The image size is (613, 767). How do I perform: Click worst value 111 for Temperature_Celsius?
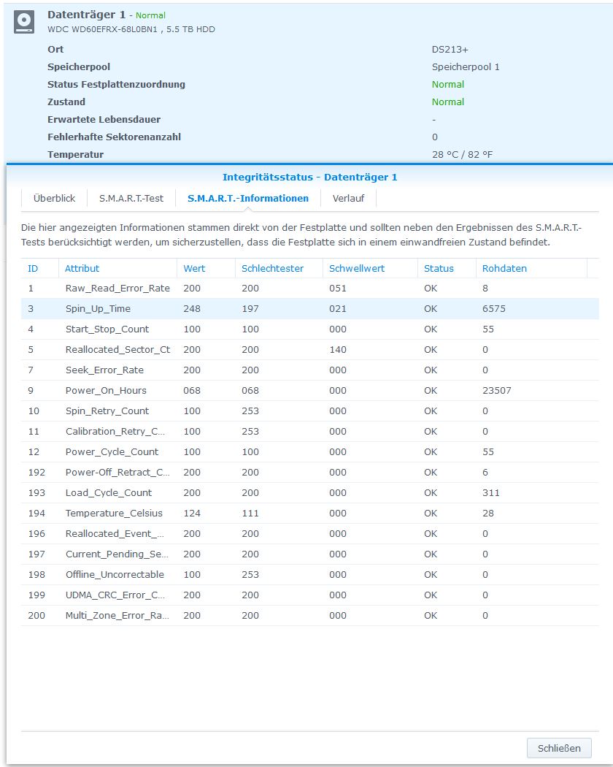(x=250, y=513)
